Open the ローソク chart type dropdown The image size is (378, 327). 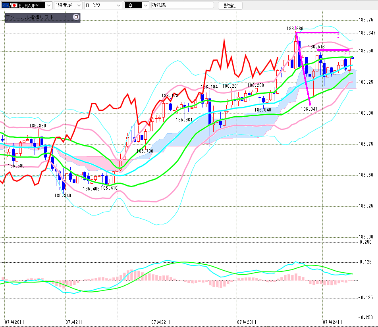pos(103,5)
